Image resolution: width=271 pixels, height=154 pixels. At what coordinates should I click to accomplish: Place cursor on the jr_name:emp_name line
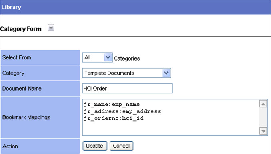coord(112,105)
